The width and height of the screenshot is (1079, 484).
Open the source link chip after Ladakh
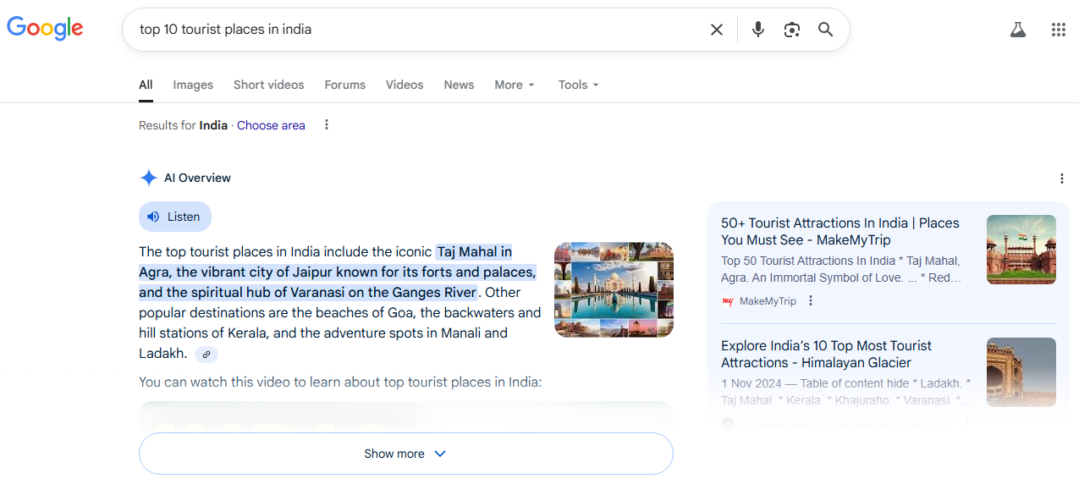pos(206,355)
